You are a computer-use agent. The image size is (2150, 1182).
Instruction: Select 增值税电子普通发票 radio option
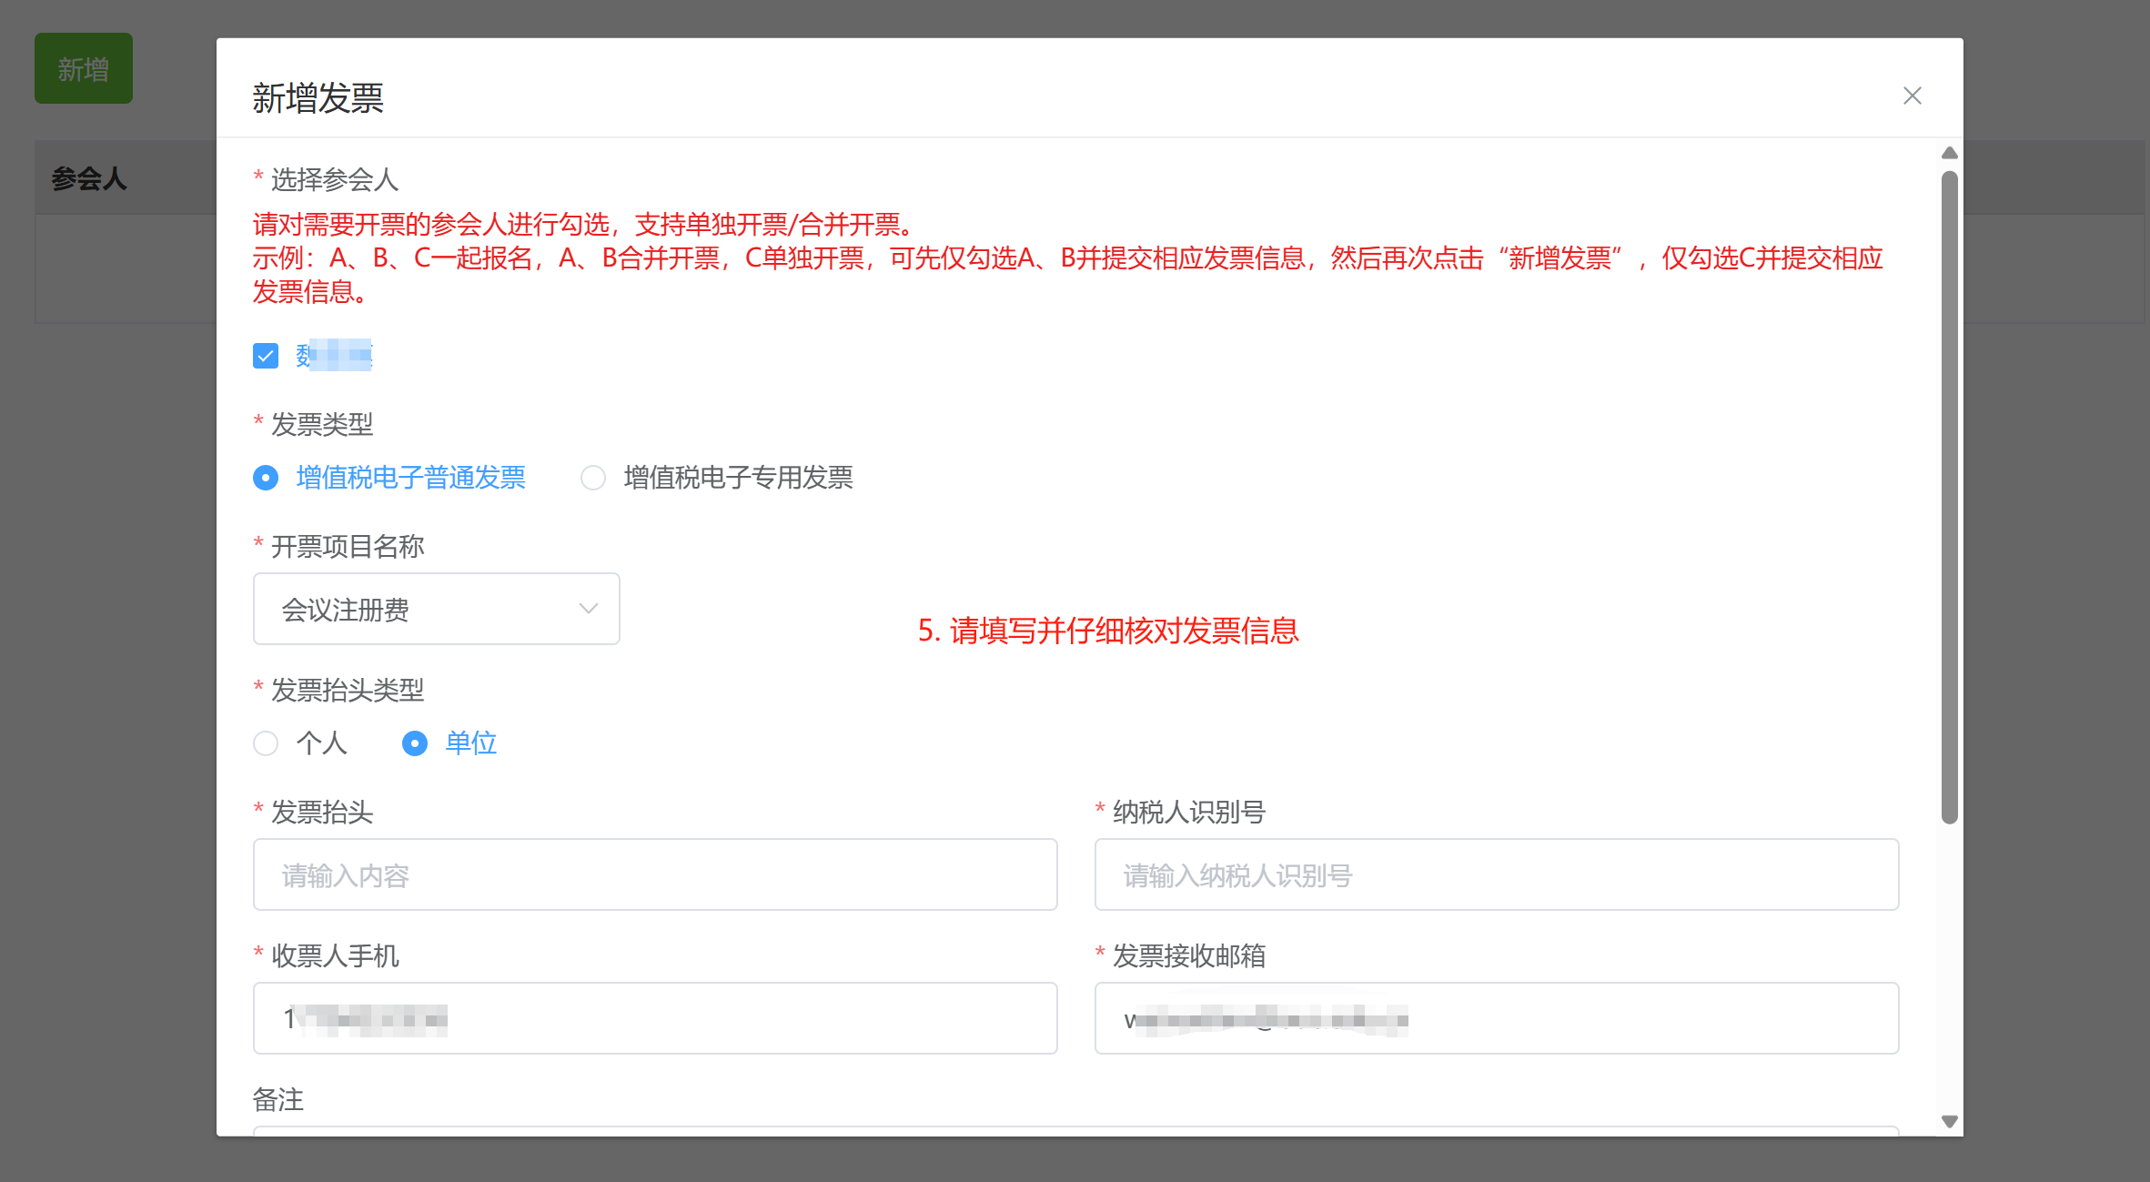click(x=266, y=478)
